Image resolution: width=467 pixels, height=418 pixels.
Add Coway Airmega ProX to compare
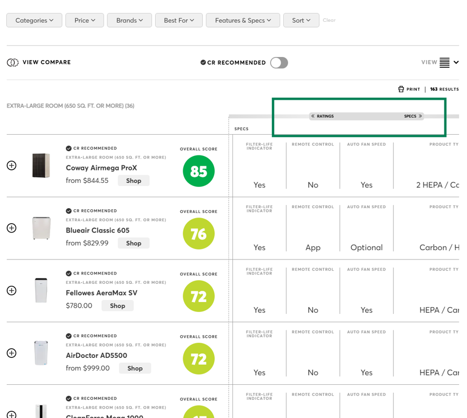(11, 166)
